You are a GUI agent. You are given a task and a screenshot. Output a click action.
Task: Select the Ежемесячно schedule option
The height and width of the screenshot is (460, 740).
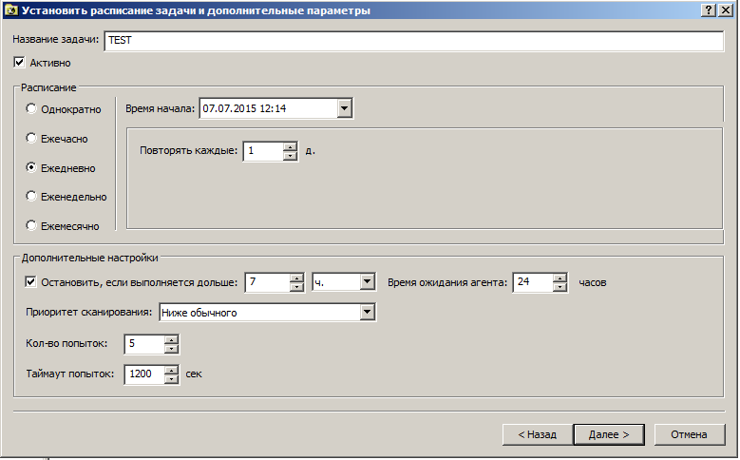point(31,225)
